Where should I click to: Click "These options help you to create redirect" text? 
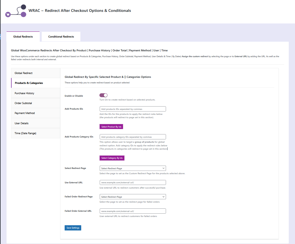[x=97, y=83]
